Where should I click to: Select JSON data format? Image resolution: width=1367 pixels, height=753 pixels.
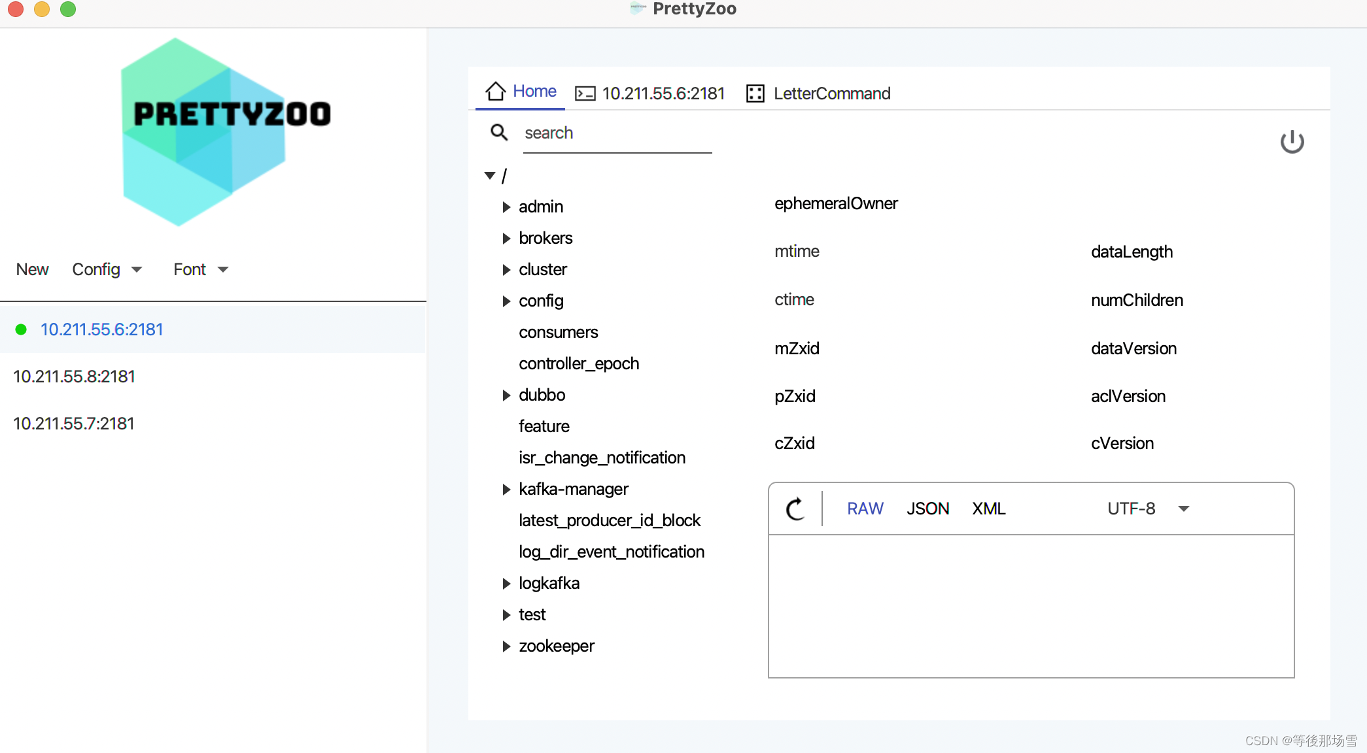927,509
